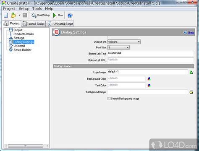Pick Text Color with RGB icon
Screen dimensions: 199x151
point(149,85)
